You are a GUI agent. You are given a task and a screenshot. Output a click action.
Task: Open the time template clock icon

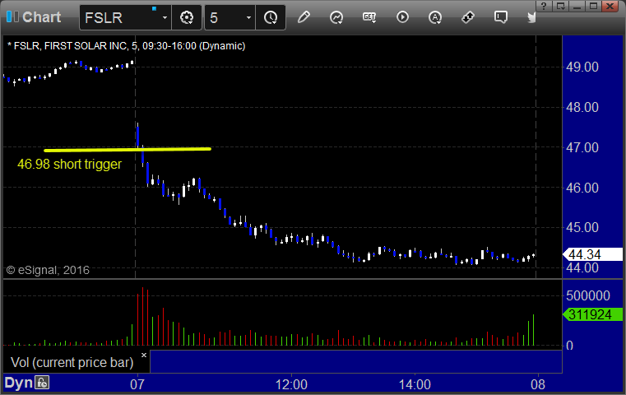pyautogui.click(x=271, y=17)
